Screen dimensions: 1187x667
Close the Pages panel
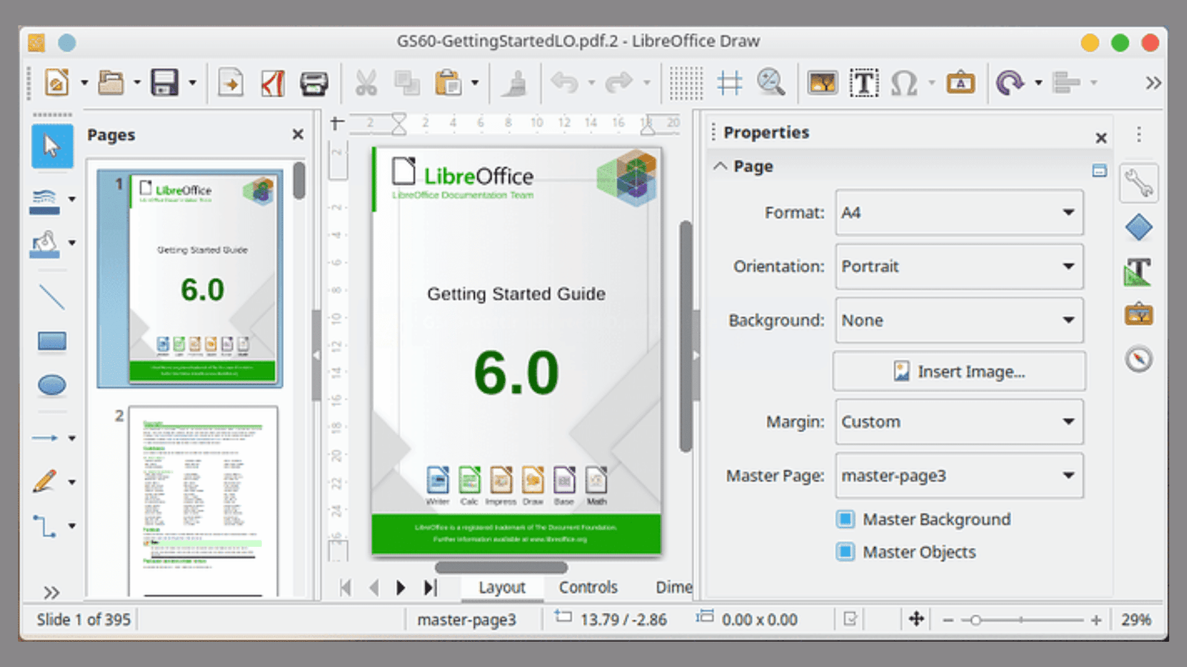coord(297,134)
